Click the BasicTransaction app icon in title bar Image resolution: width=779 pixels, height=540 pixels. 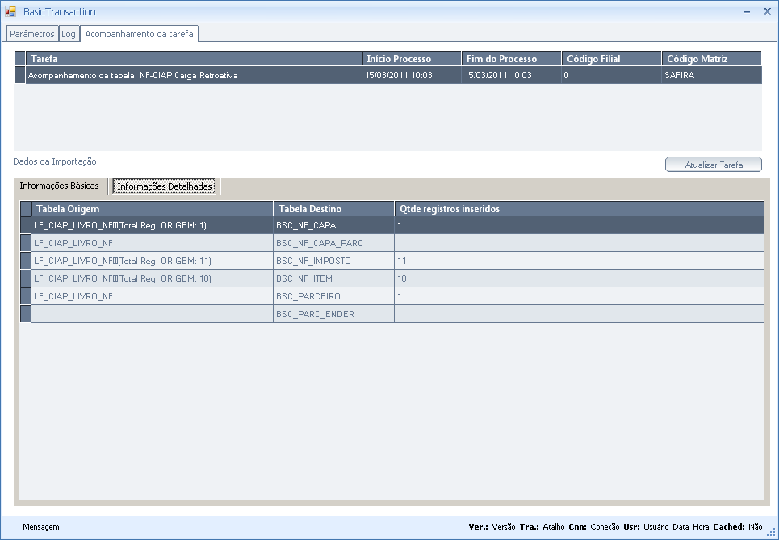click(10, 11)
